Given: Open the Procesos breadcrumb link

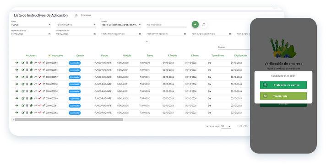Looking at the screenshot, I should [x=86, y=15].
